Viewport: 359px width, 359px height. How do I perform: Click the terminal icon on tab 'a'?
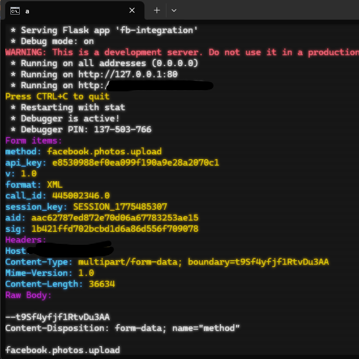click(15, 11)
